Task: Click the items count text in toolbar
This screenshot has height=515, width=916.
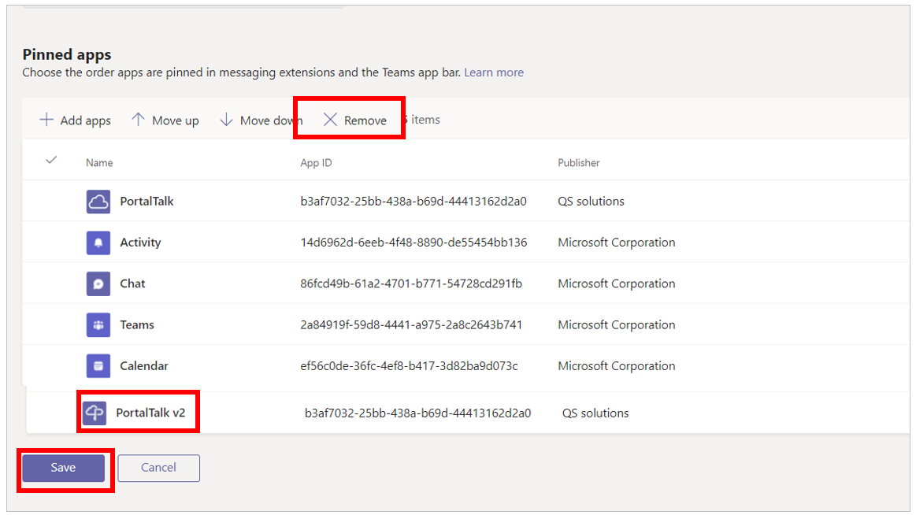Action: [x=423, y=120]
